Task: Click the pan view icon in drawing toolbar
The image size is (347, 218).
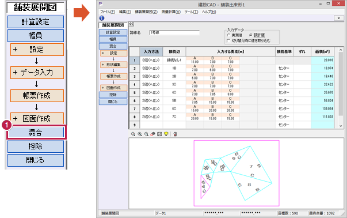Action: (x=152, y=134)
